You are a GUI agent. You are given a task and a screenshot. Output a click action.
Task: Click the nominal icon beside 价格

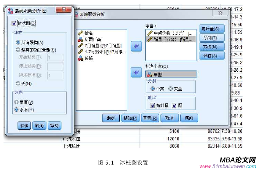pos(80,58)
